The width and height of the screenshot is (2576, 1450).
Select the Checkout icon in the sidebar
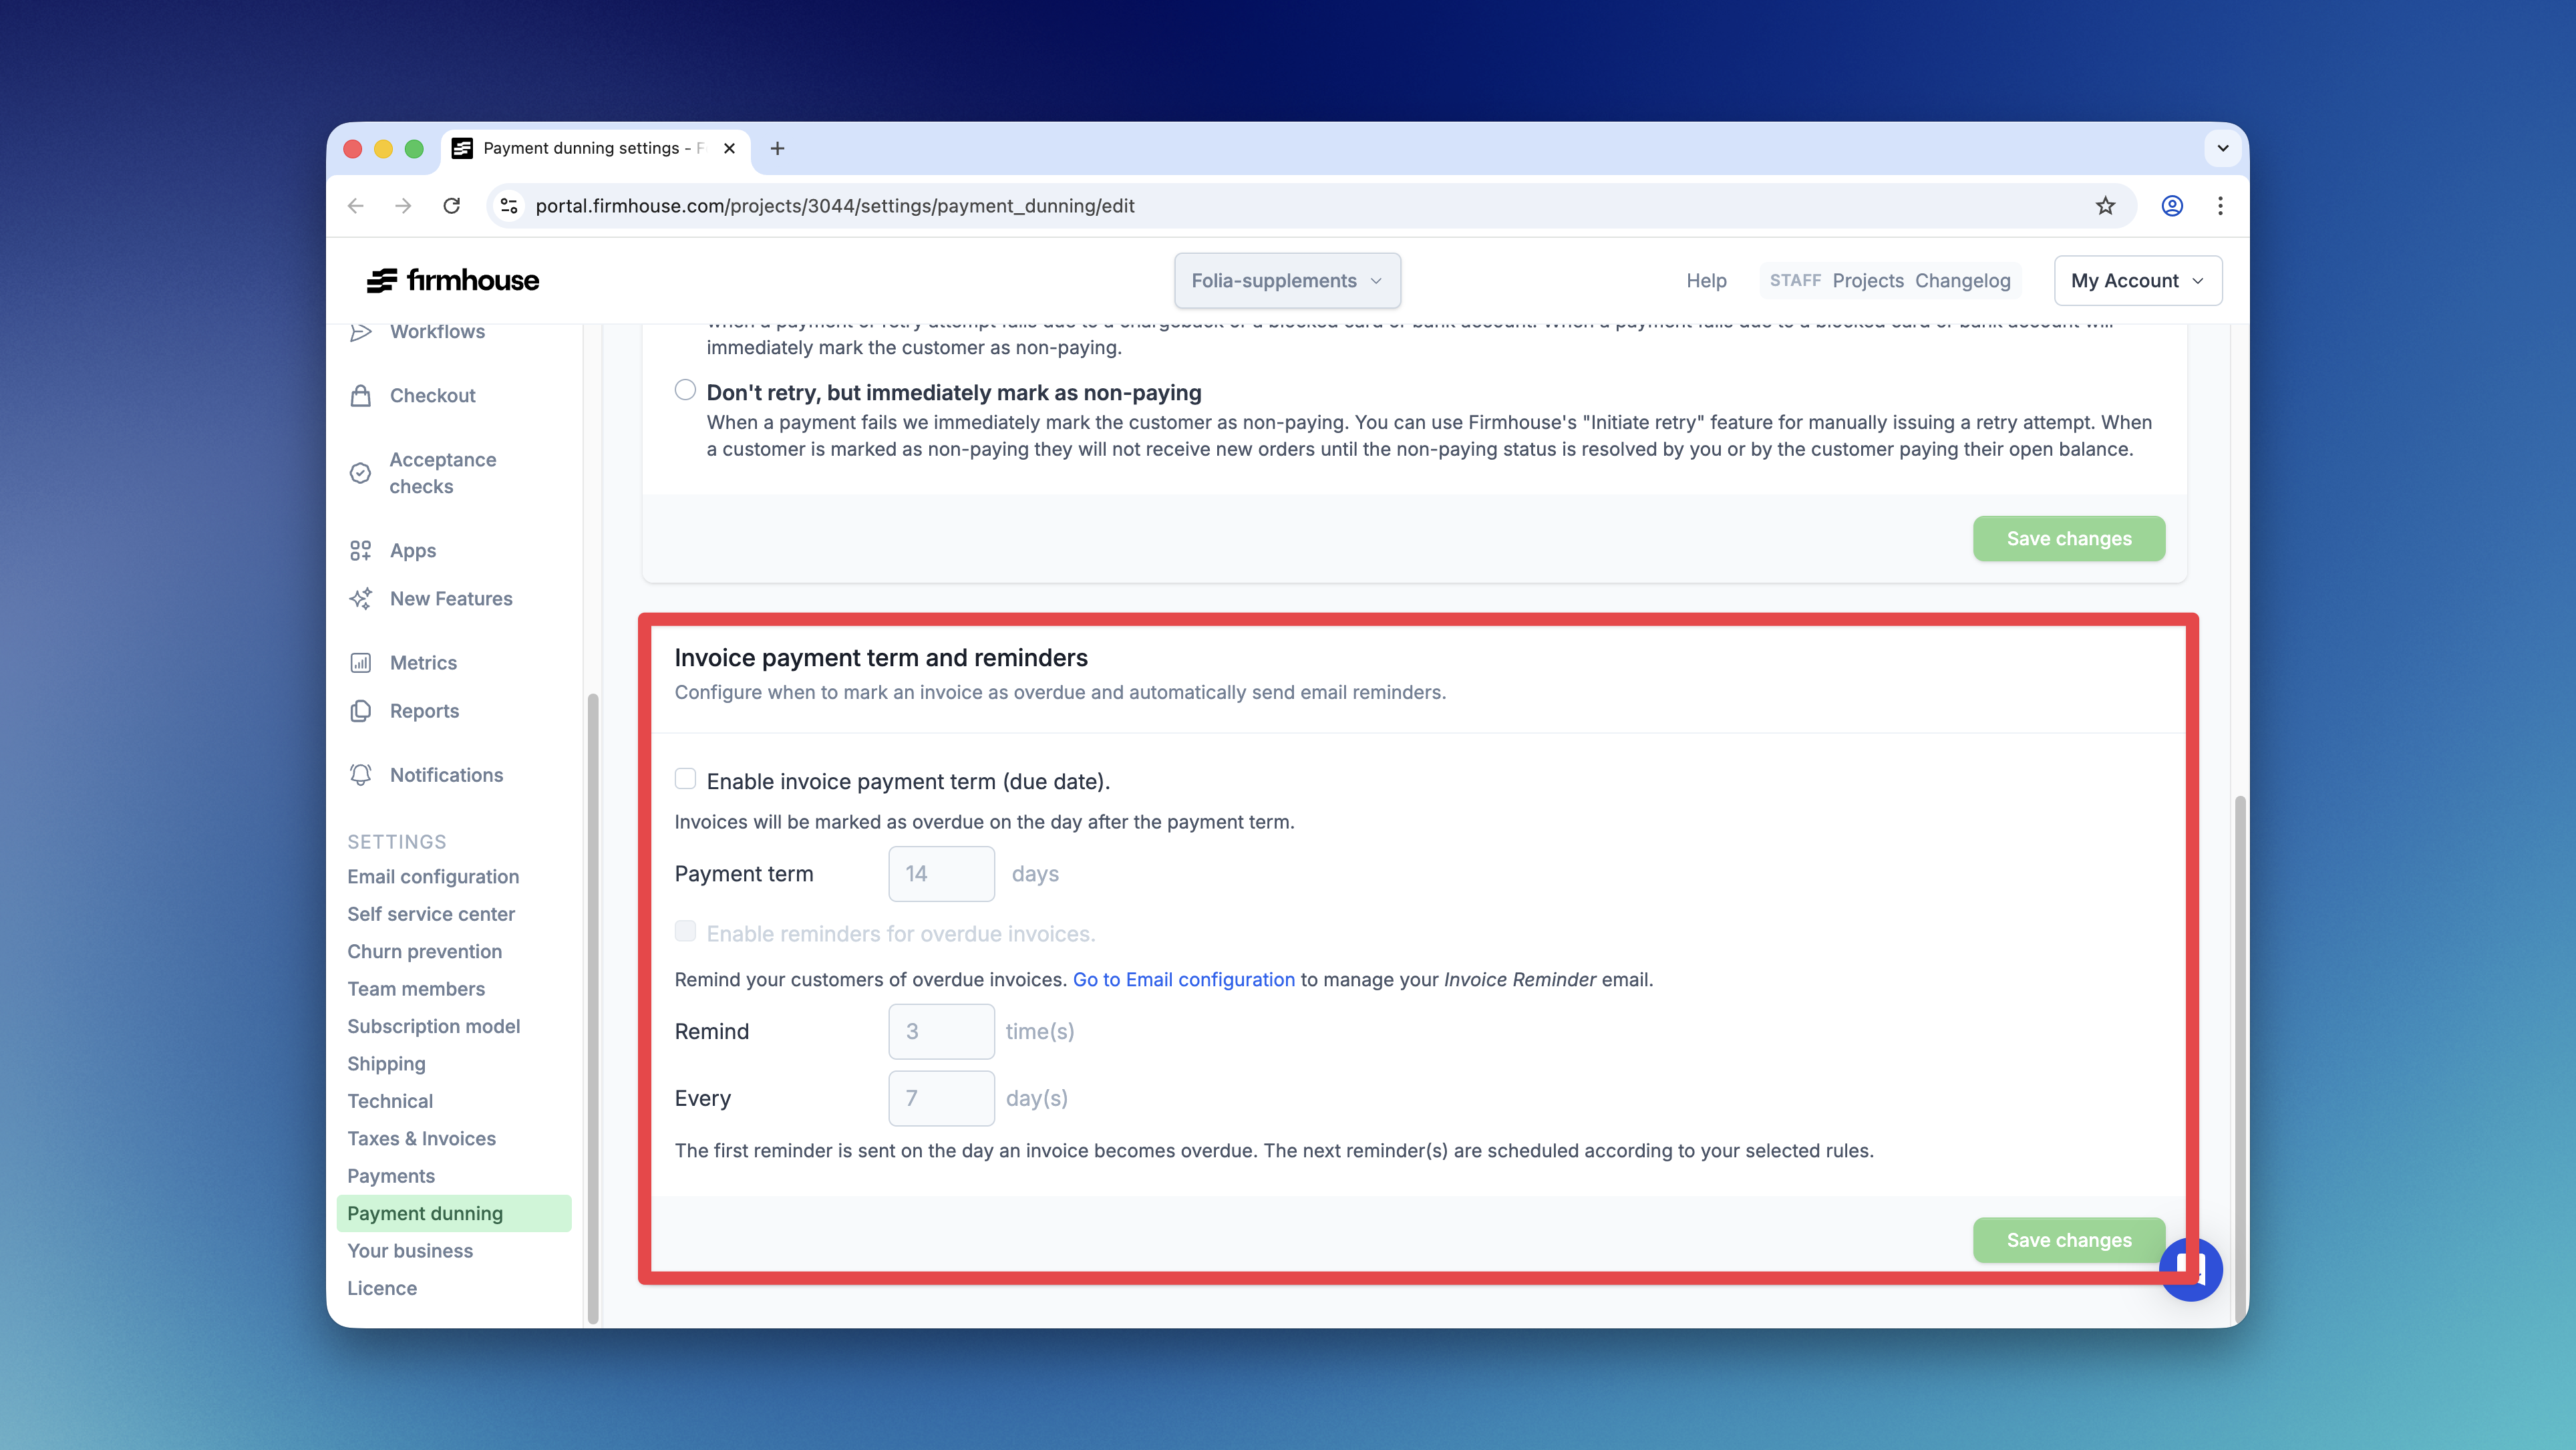coord(362,395)
